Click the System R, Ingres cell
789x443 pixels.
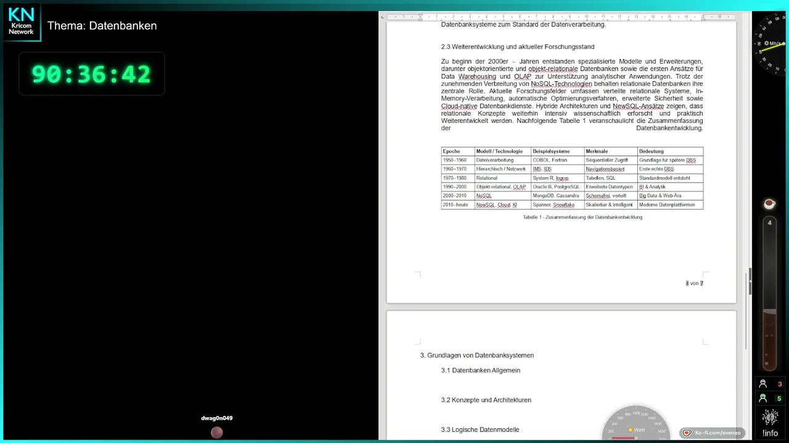point(558,178)
